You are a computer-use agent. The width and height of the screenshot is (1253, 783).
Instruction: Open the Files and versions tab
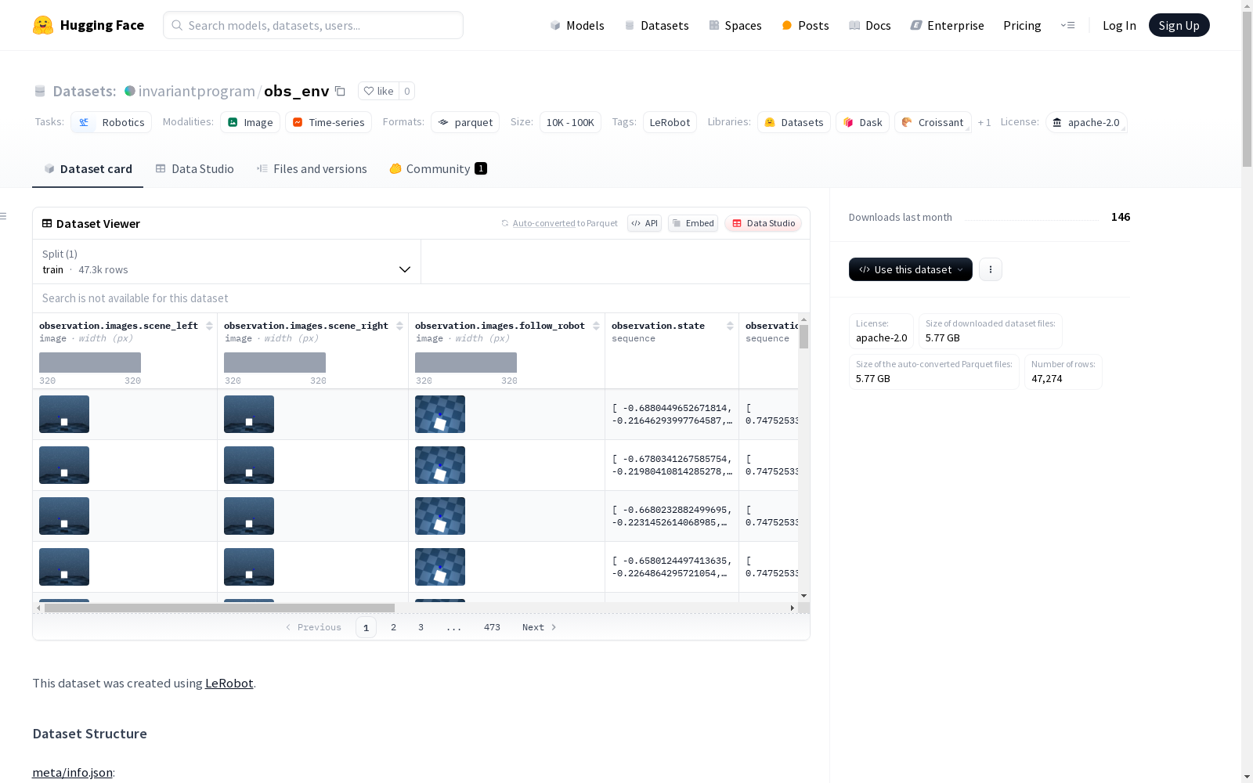click(x=312, y=169)
